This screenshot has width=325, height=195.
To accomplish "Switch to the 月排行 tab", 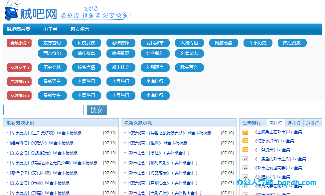I will point(294,123).
